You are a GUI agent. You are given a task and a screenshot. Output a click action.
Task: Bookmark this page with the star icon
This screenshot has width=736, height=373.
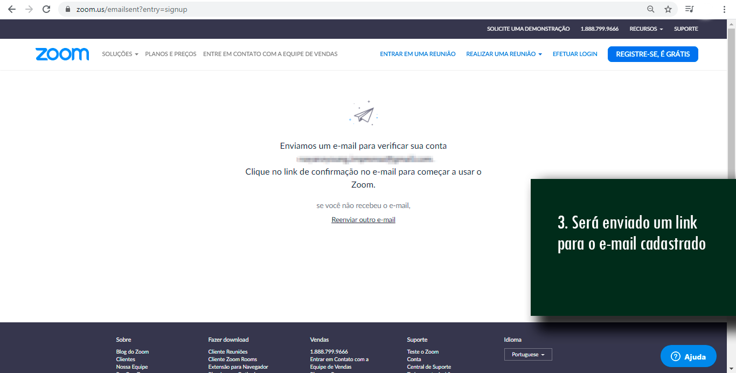[668, 9]
